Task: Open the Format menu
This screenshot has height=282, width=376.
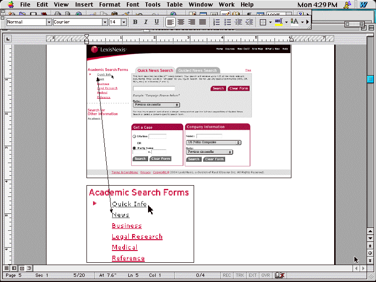Action: 110,5
